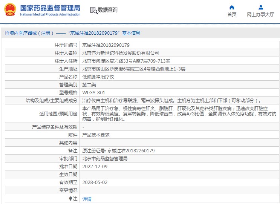Image resolution: width=280 pixels, height=204 pixels.
Task: Click the 产品储存条件及有效期 label
Action: (x=55, y=127)
